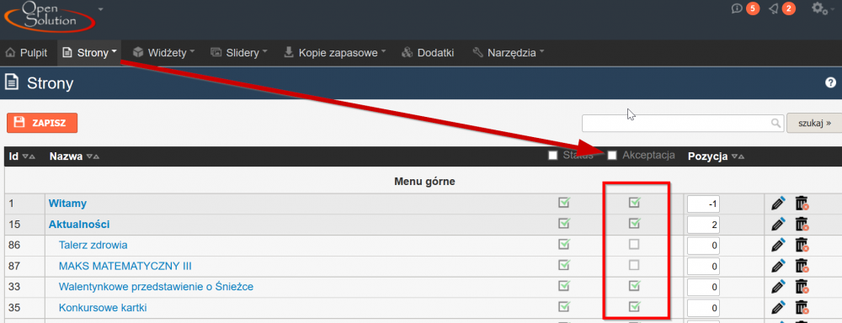
Task: Open the Talerz zdrowia page link
Action: tap(93, 246)
